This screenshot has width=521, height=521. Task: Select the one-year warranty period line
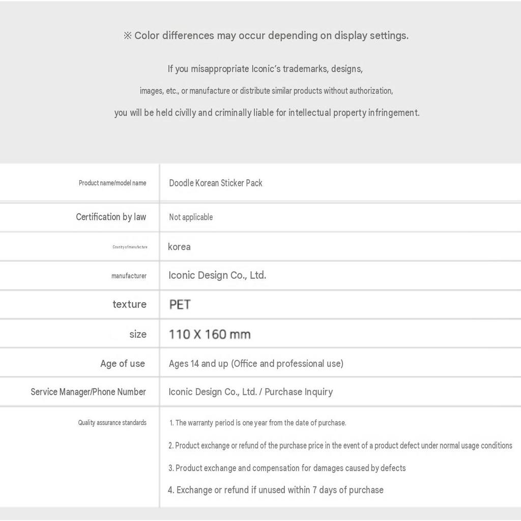pyautogui.click(x=257, y=423)
